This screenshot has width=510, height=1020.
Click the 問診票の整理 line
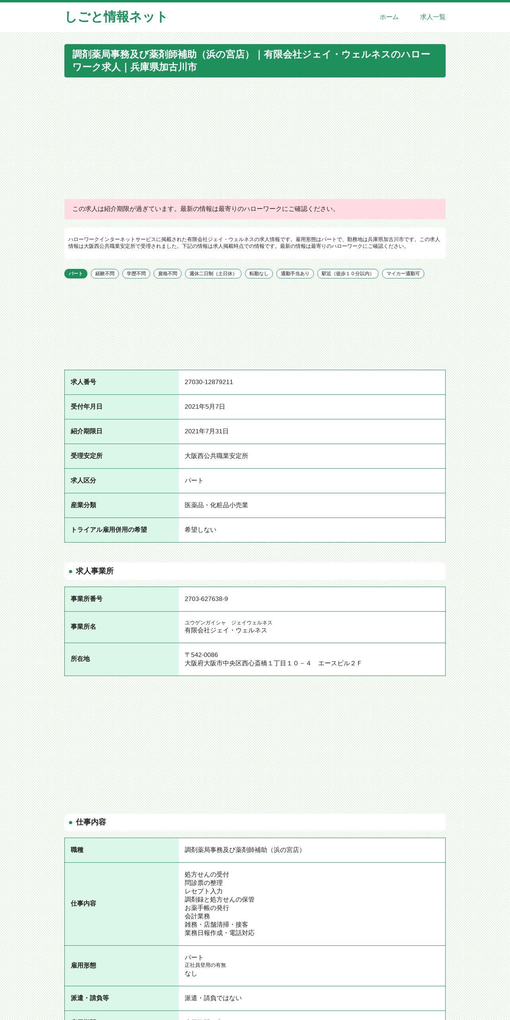tap(204, 883)
